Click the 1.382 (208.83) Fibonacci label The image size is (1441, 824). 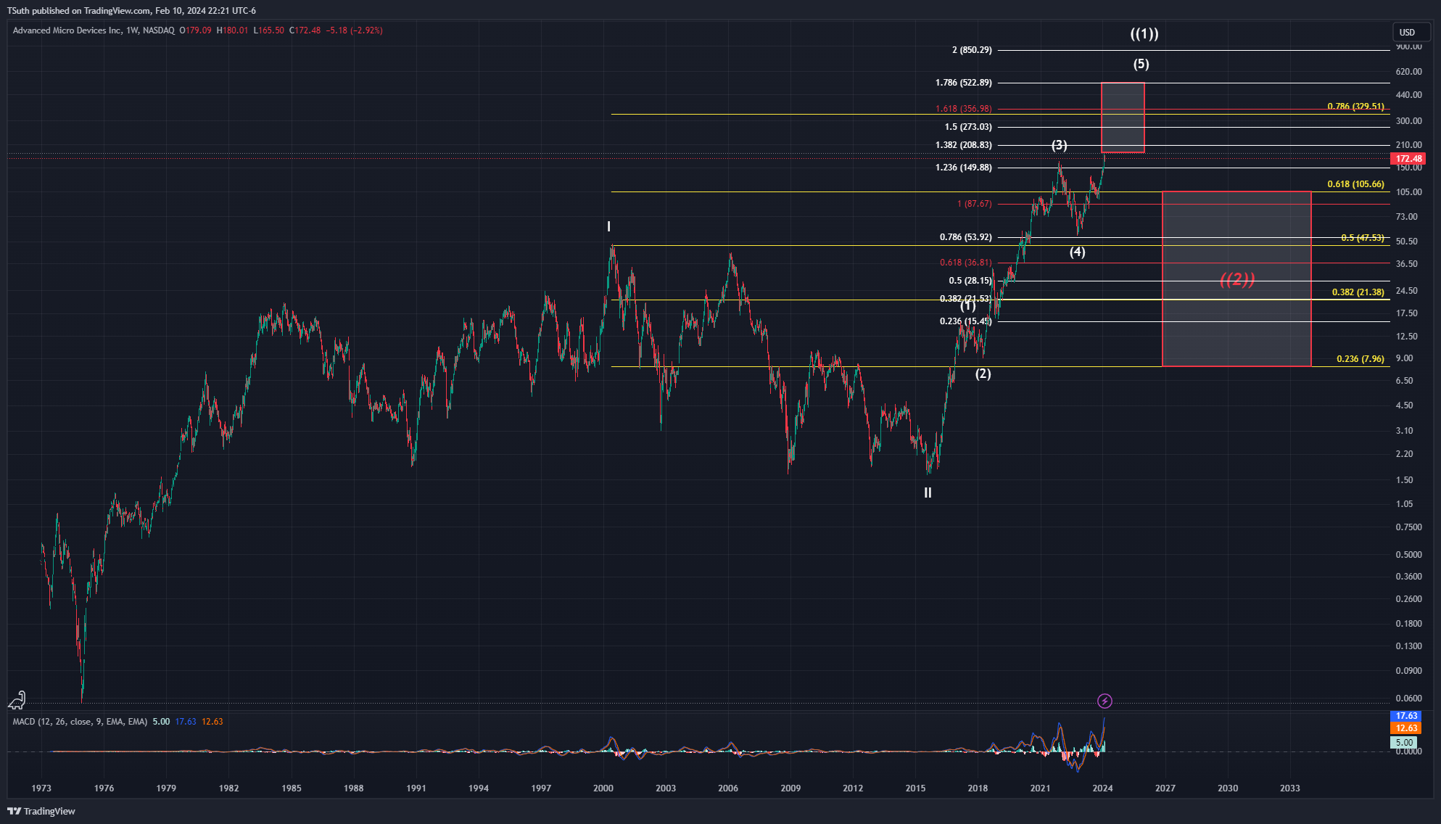(963, 145)
